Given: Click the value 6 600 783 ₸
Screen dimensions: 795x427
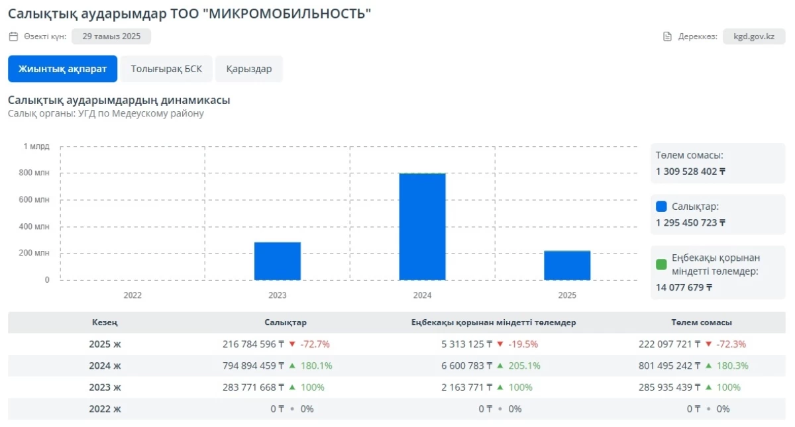Looking at the screenshot, I should tap(467, 365).
